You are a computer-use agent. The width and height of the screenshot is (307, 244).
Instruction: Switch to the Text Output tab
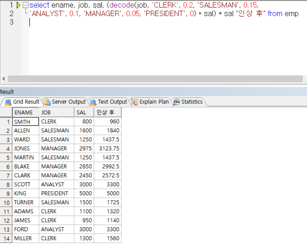(109, 102)
